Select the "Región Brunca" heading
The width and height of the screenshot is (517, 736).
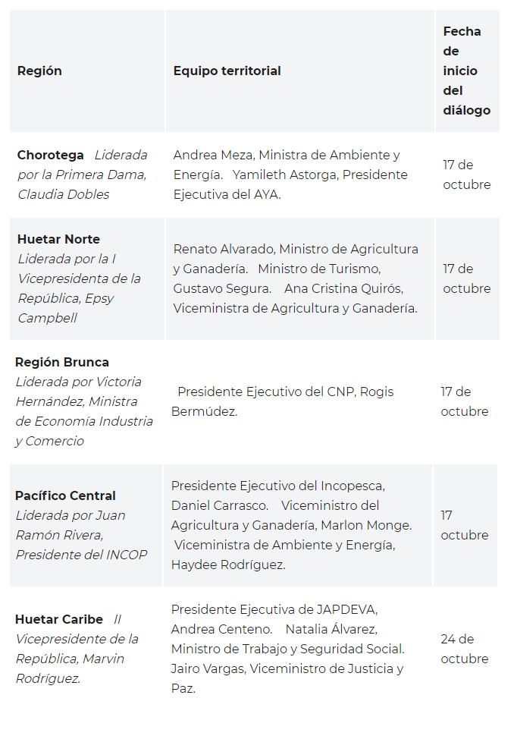(x=62, y=362)
